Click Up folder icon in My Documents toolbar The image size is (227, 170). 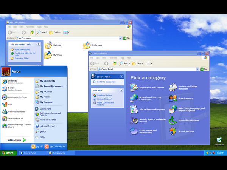[x=32, y=32]
